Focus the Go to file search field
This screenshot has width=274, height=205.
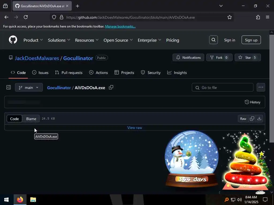[222, 87]
